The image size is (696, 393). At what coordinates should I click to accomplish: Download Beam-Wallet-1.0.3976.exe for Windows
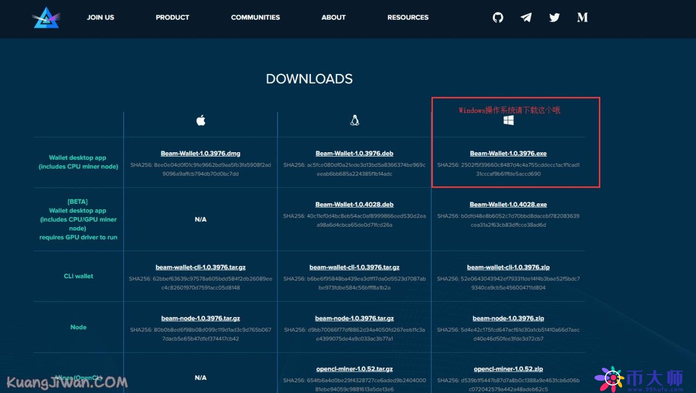tap(508, 153)
